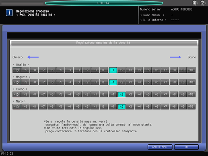Image resolution: width=208 pixels, height=156 pixels.
Task: Click the serial number A50U011000000
Action: click(x=181, y=9)
